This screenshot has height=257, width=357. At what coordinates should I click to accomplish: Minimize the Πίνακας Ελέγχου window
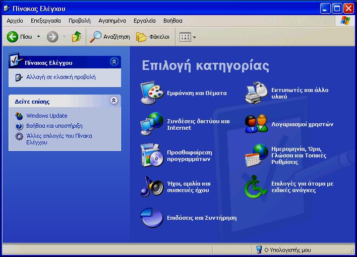coord(325,9)
